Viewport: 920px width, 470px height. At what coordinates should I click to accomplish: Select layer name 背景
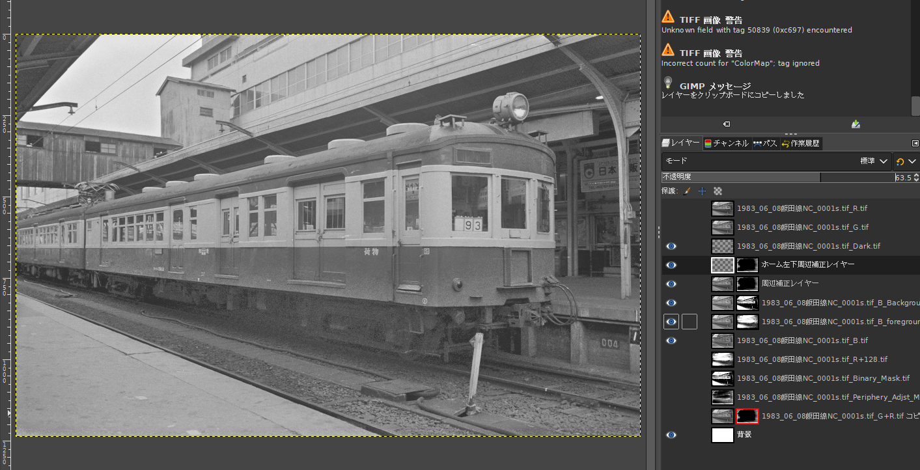pos(744,435)
